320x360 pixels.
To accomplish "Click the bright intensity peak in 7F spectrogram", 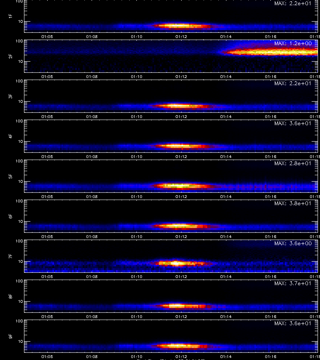I will [176, 263].
